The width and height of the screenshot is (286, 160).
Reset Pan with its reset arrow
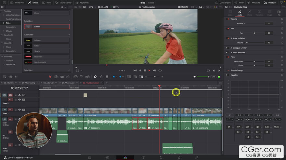[x=282, y=28]
